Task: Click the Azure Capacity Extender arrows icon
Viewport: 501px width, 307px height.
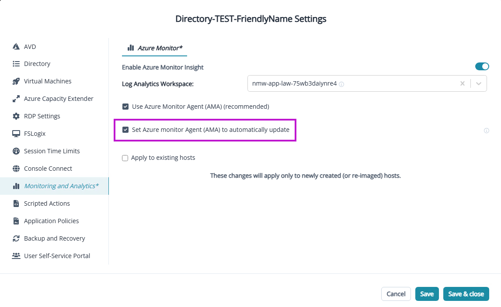Action: coord(16,99)
